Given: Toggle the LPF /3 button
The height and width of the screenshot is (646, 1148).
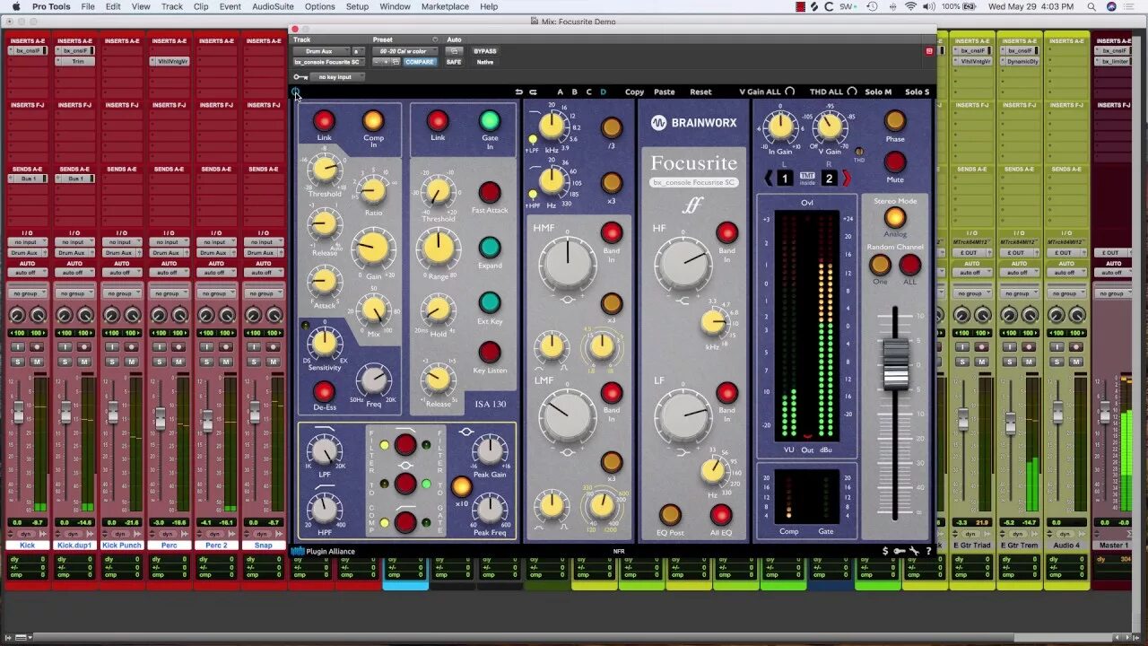Looking at the screenshot, I should tap(612, 127).
